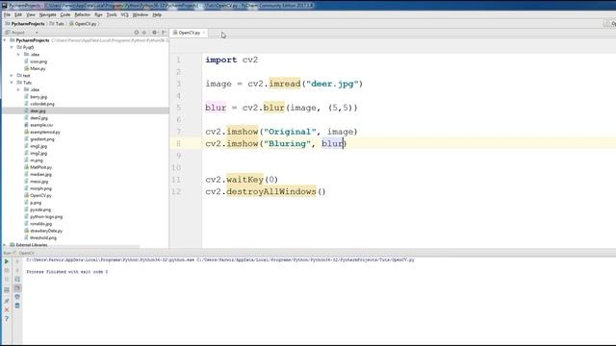616x346 pixels.
Task: Select icon.png in project tree
Action: pos(36,62)
